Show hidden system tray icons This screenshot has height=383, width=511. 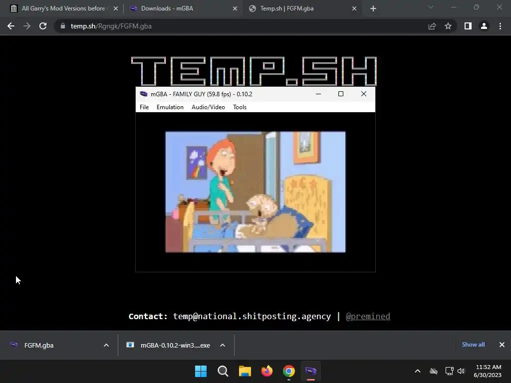(x=418, y=371)
